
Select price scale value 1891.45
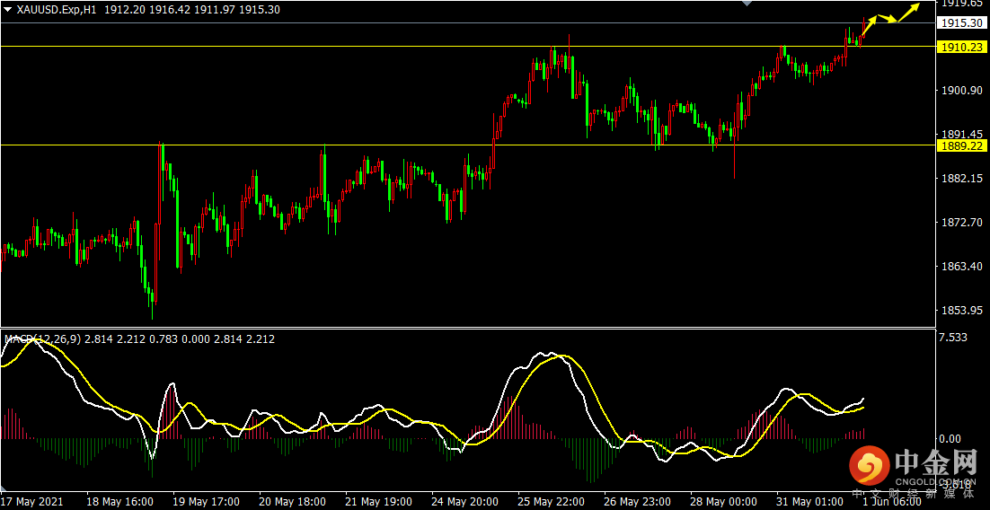[x=962, y=135]
